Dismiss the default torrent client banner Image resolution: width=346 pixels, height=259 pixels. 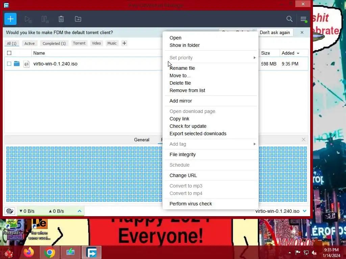(302, 33)
